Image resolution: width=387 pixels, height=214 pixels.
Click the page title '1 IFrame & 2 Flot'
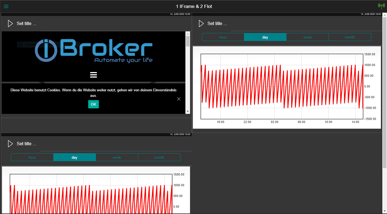[194, 6]
